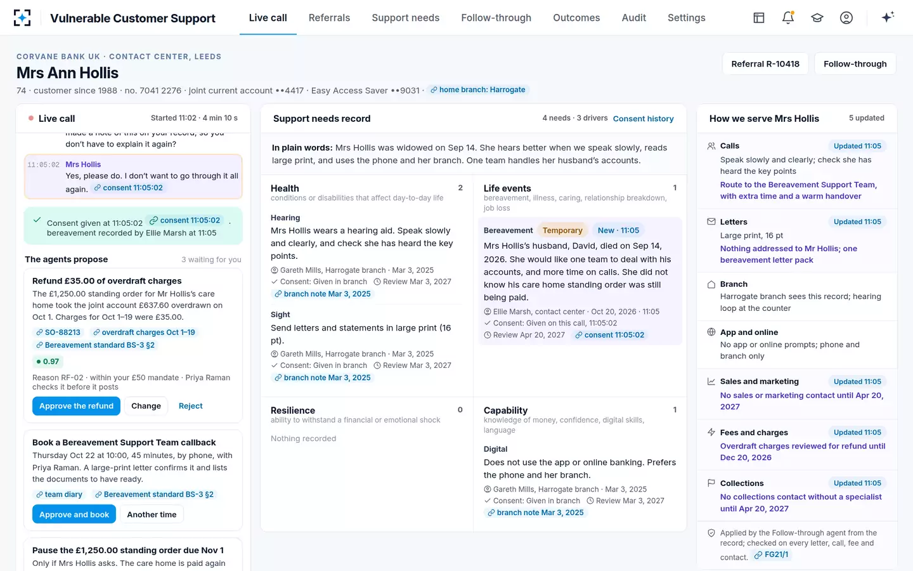913x571 pixels.
Task: Open the Support needs tab
Action: click(x=406, y=18)
